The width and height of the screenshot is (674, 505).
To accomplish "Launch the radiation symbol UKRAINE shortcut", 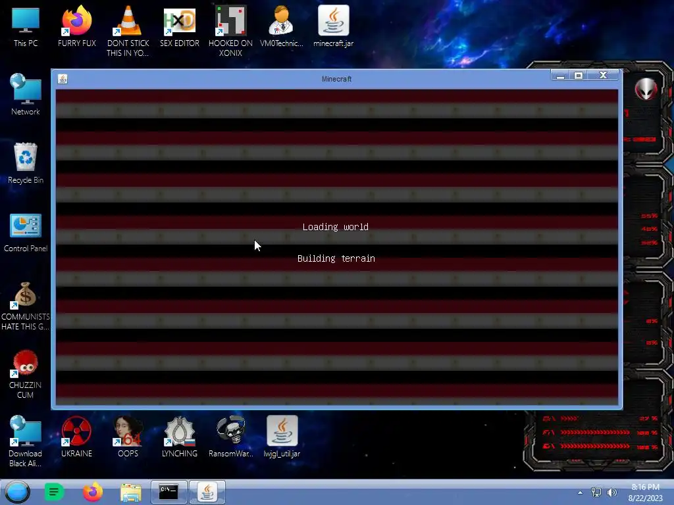I will coord(76,437).
